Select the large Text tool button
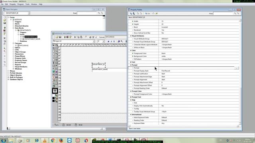 [55, 91]
